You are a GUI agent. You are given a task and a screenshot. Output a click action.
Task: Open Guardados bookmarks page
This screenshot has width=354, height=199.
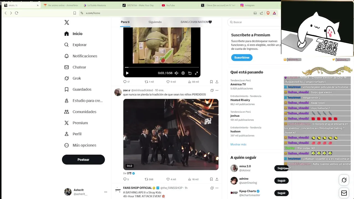78,89
